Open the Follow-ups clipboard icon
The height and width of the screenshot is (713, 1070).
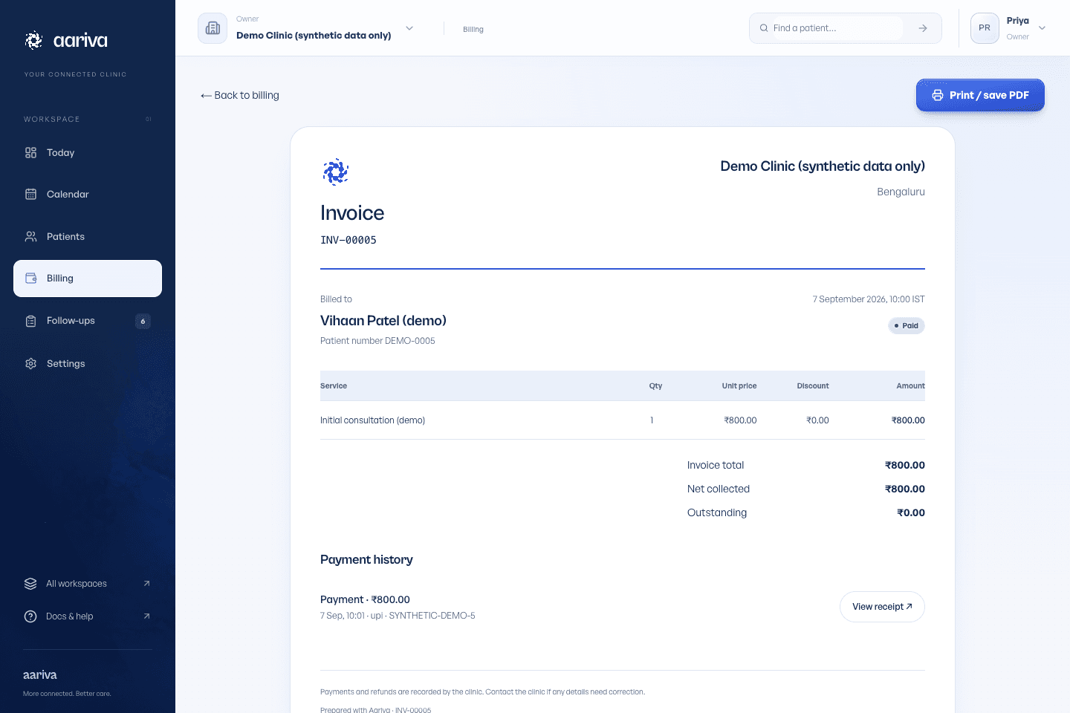(30, 321)
